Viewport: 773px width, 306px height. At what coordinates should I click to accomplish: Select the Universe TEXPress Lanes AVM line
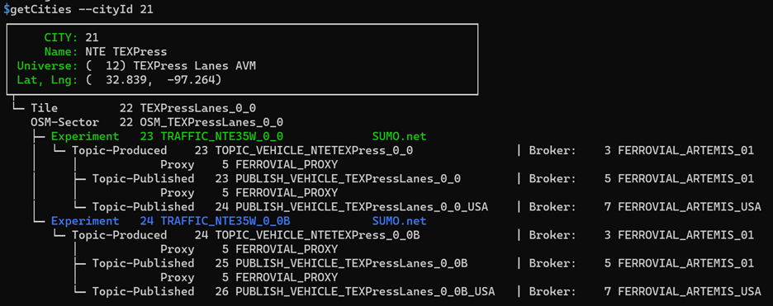136,65
